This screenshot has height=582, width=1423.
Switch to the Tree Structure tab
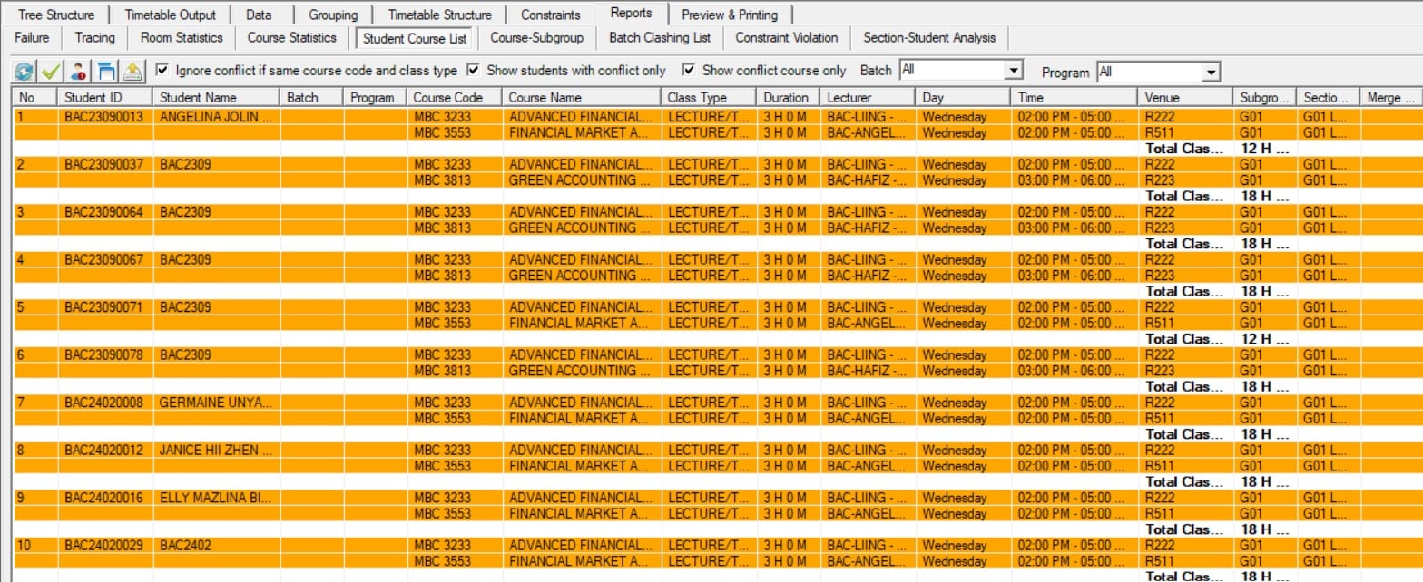pos(56,15)
